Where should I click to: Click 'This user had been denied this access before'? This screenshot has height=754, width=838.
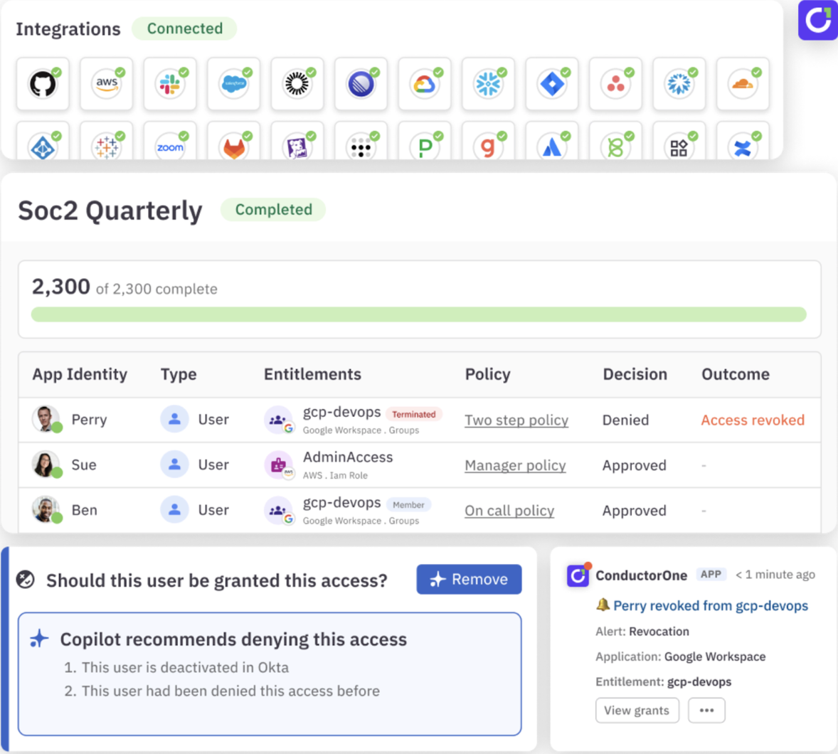(230, 691)
